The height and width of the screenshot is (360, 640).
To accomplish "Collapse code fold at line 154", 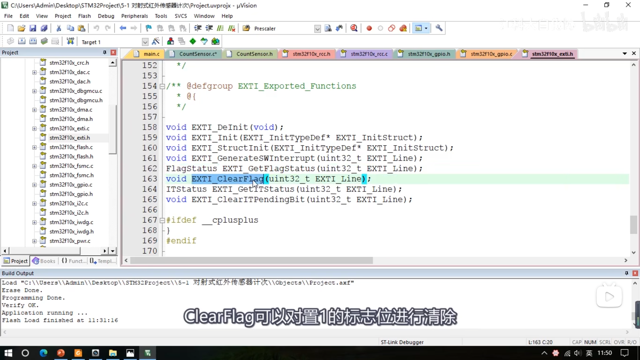I will pos(162,86).
